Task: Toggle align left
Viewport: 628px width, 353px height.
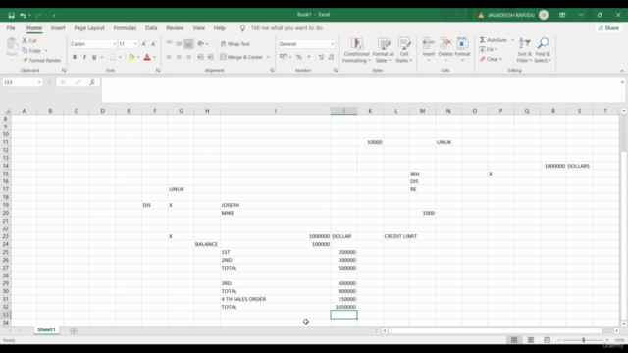Action: click(x=169, y=57)
